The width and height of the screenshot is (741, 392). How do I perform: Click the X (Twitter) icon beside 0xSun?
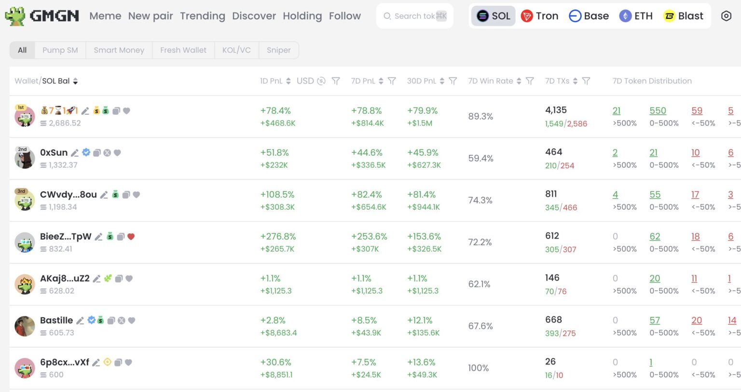(107, 153)
